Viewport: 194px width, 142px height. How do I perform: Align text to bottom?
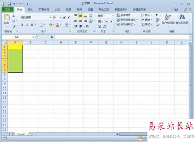pos(85,16)
